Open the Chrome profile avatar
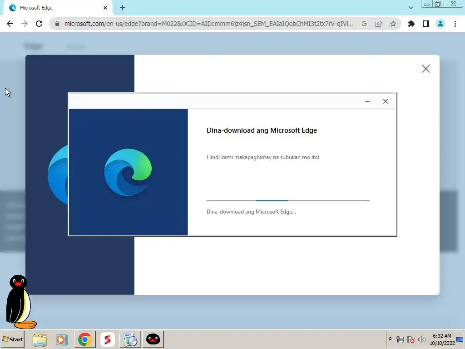465x349 pixels. 440,24
